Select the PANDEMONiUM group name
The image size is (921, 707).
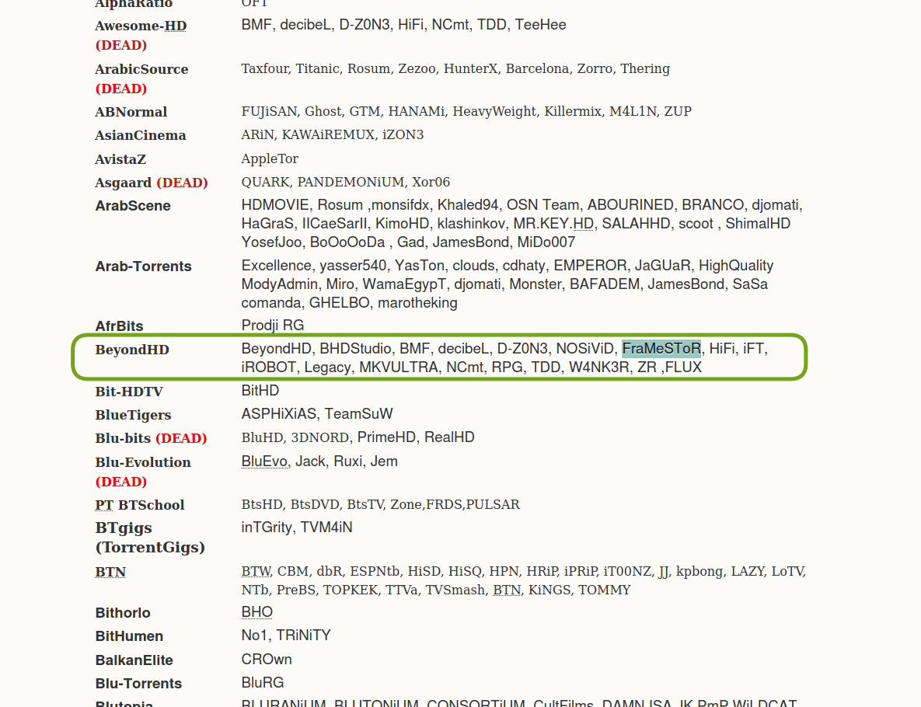click(x=351, y=183)
